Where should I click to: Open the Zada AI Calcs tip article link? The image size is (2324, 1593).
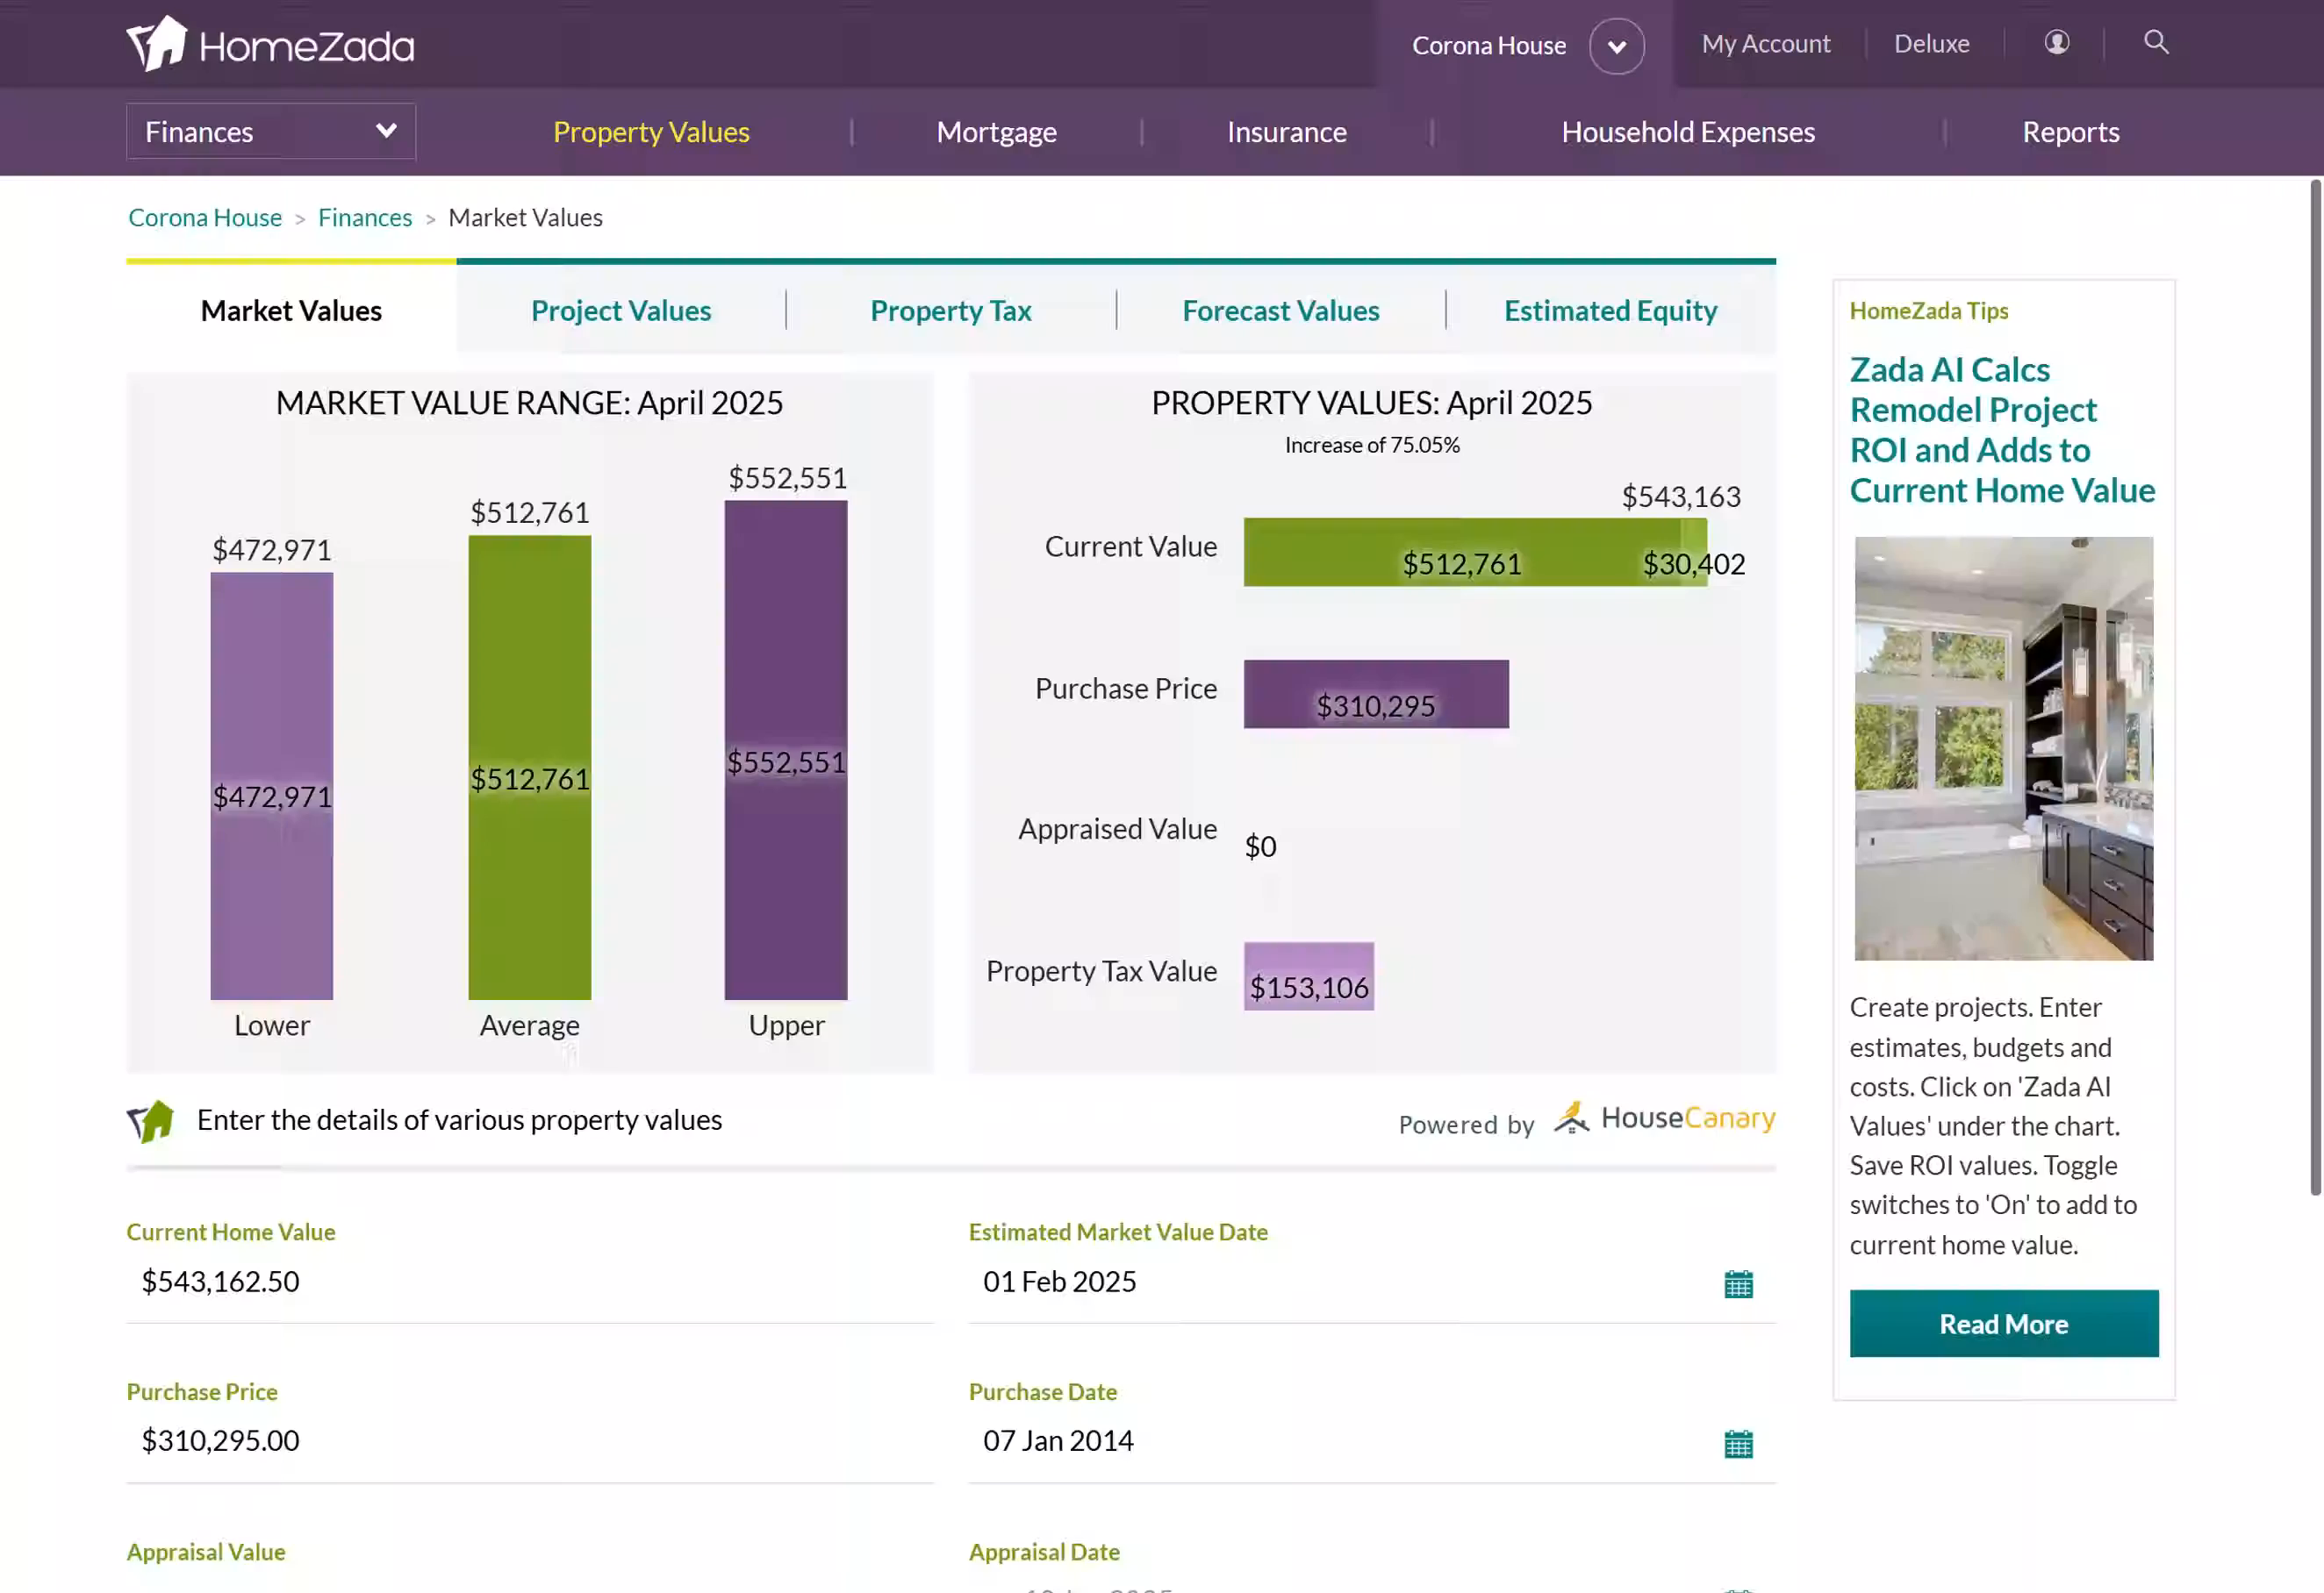click(x=2002, y=430)
